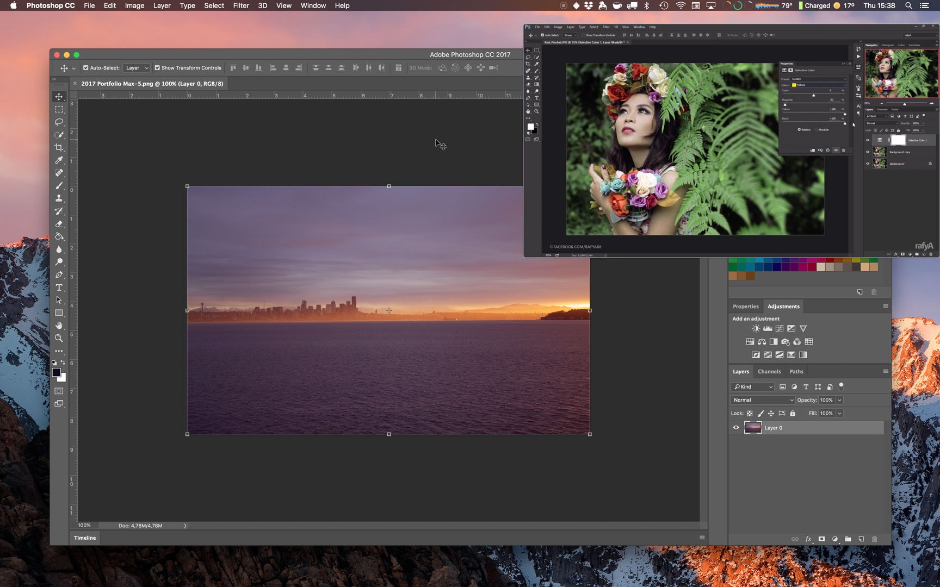Image resolution: width=940 pixels, height=587 pixels.
Task: Open the Auto-Select Layer dropdown
Action: [137, 68]
